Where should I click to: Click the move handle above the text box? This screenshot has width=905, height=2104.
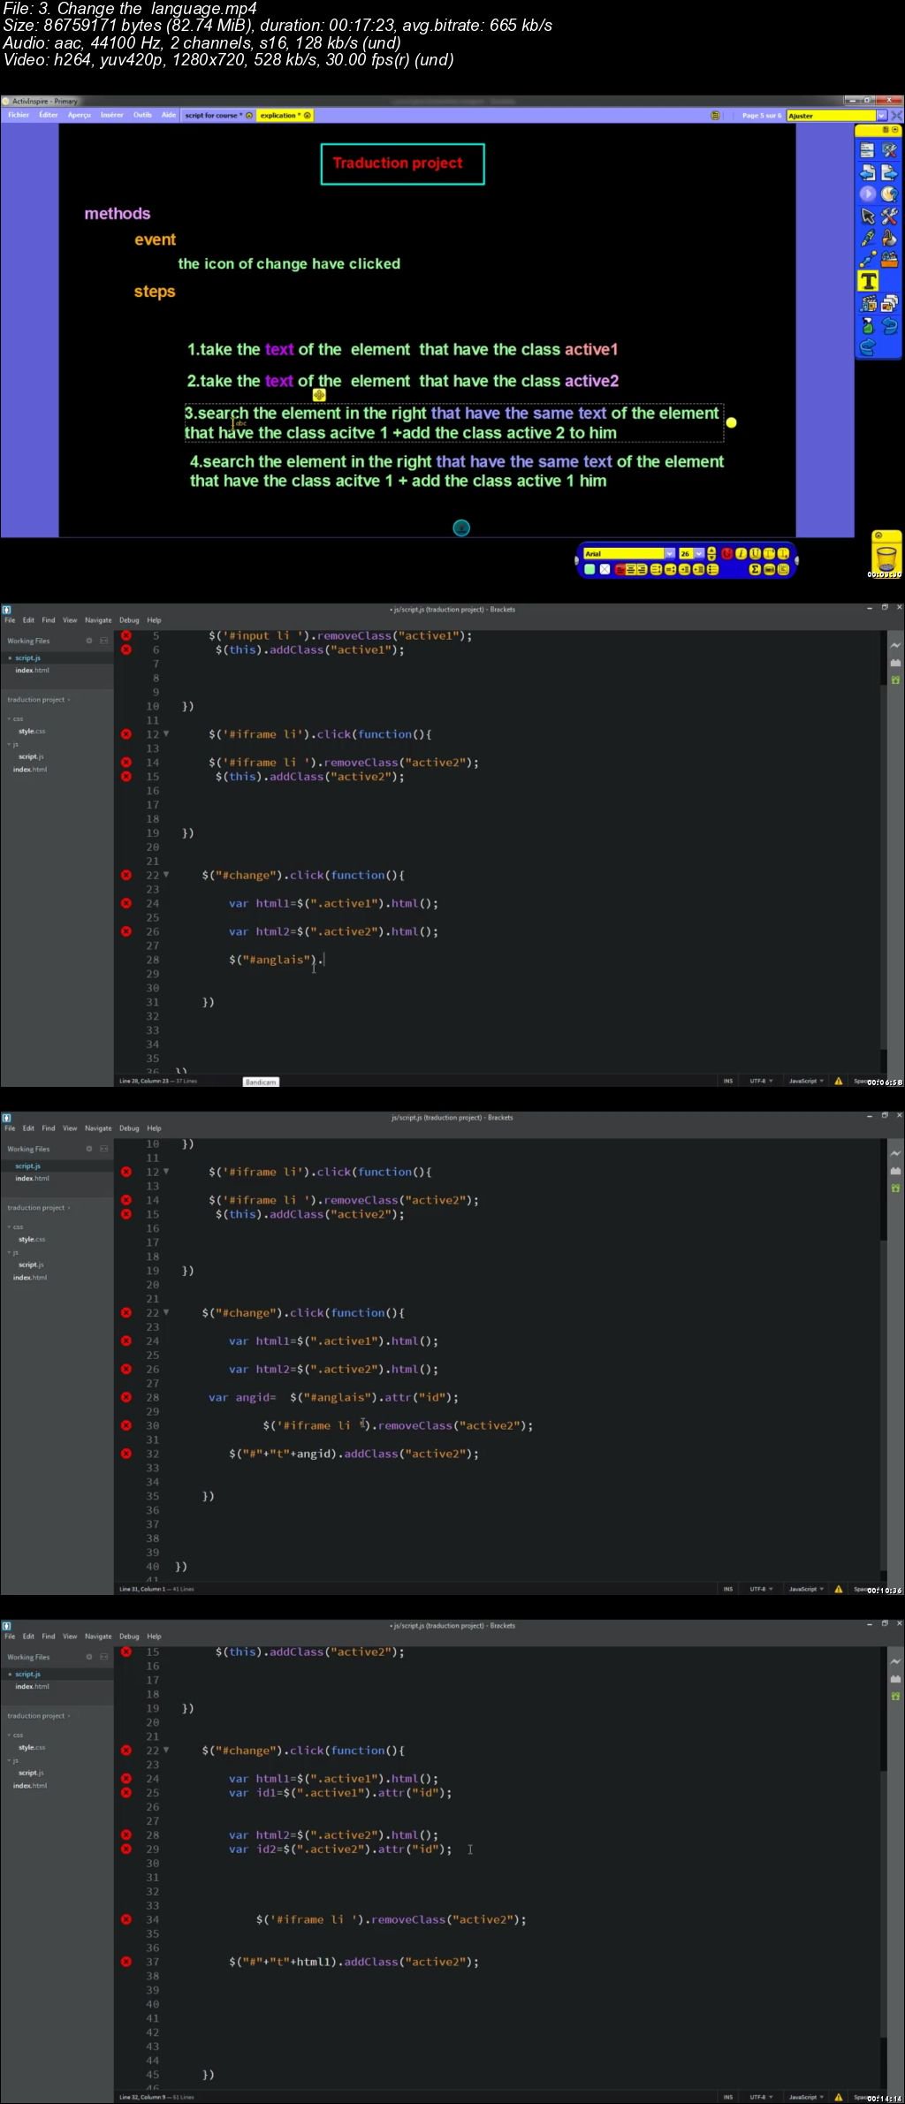(x=319, y=395)
